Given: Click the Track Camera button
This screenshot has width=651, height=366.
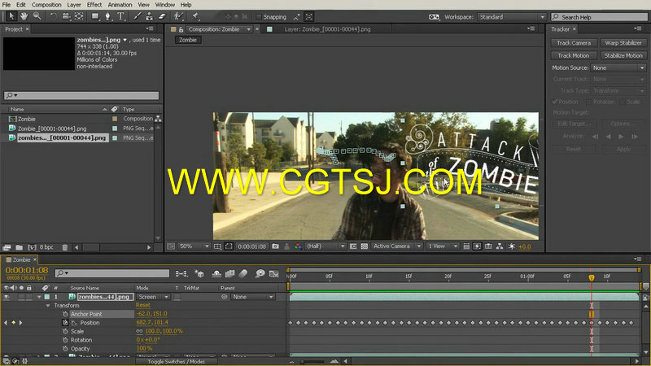Looking at the screenshot, I should [x=574, y=43].
